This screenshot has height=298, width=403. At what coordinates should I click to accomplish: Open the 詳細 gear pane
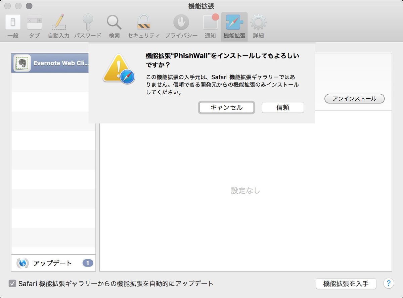click(x=258, y=27)
